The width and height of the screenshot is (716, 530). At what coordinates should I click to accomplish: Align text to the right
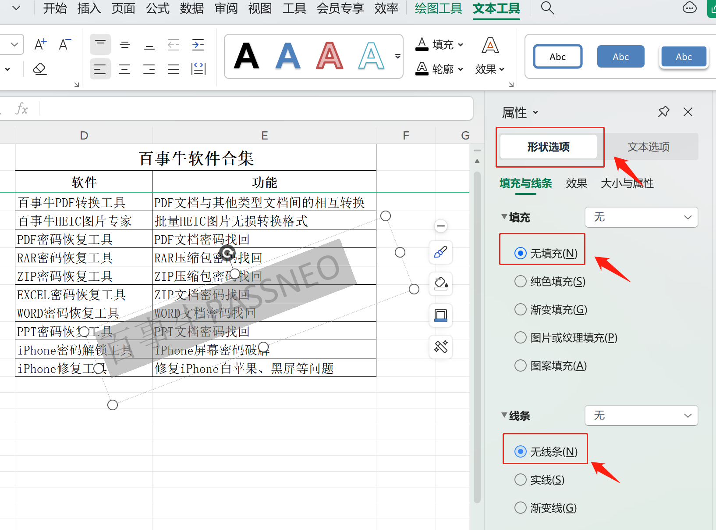(x=149, y=69)
